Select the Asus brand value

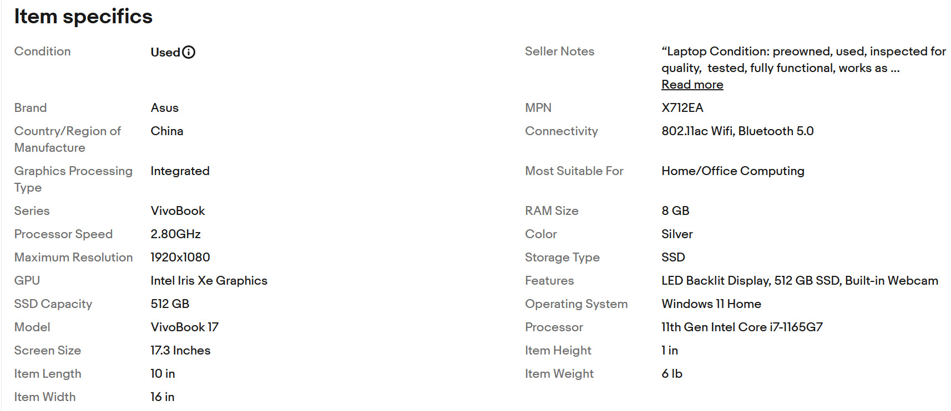(x=165, y=108)
